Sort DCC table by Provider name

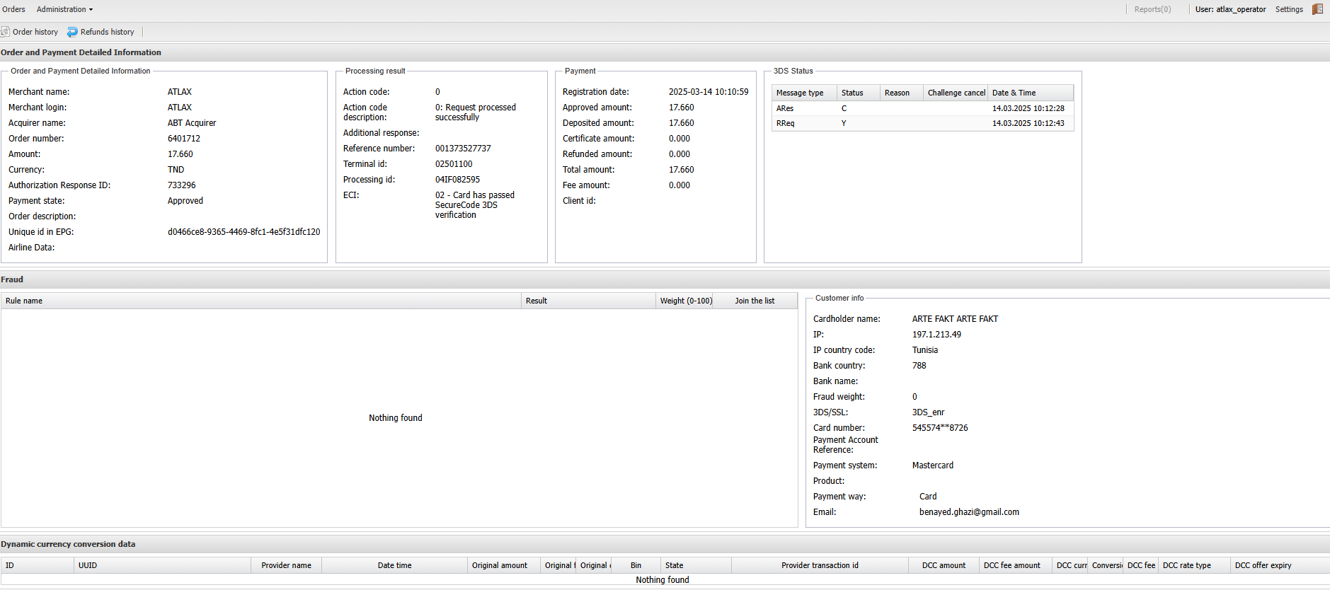tap(286, 565)
